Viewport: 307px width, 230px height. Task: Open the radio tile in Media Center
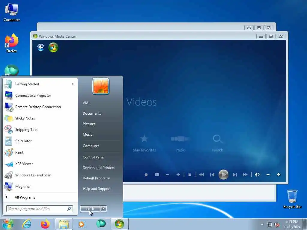tap(180, 143)
